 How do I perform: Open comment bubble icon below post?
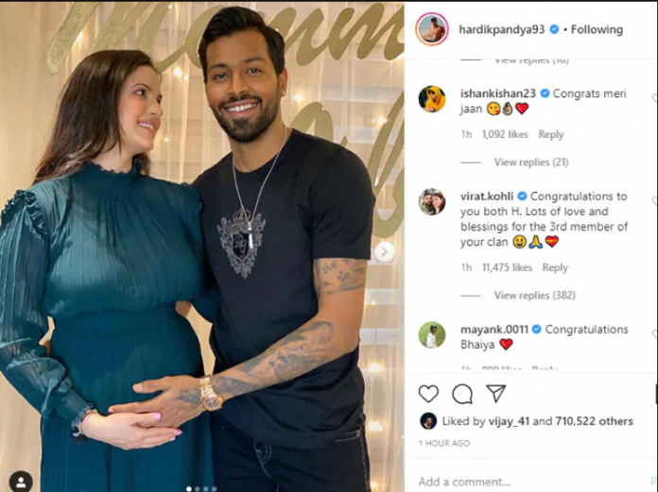[x=462, y=394]
